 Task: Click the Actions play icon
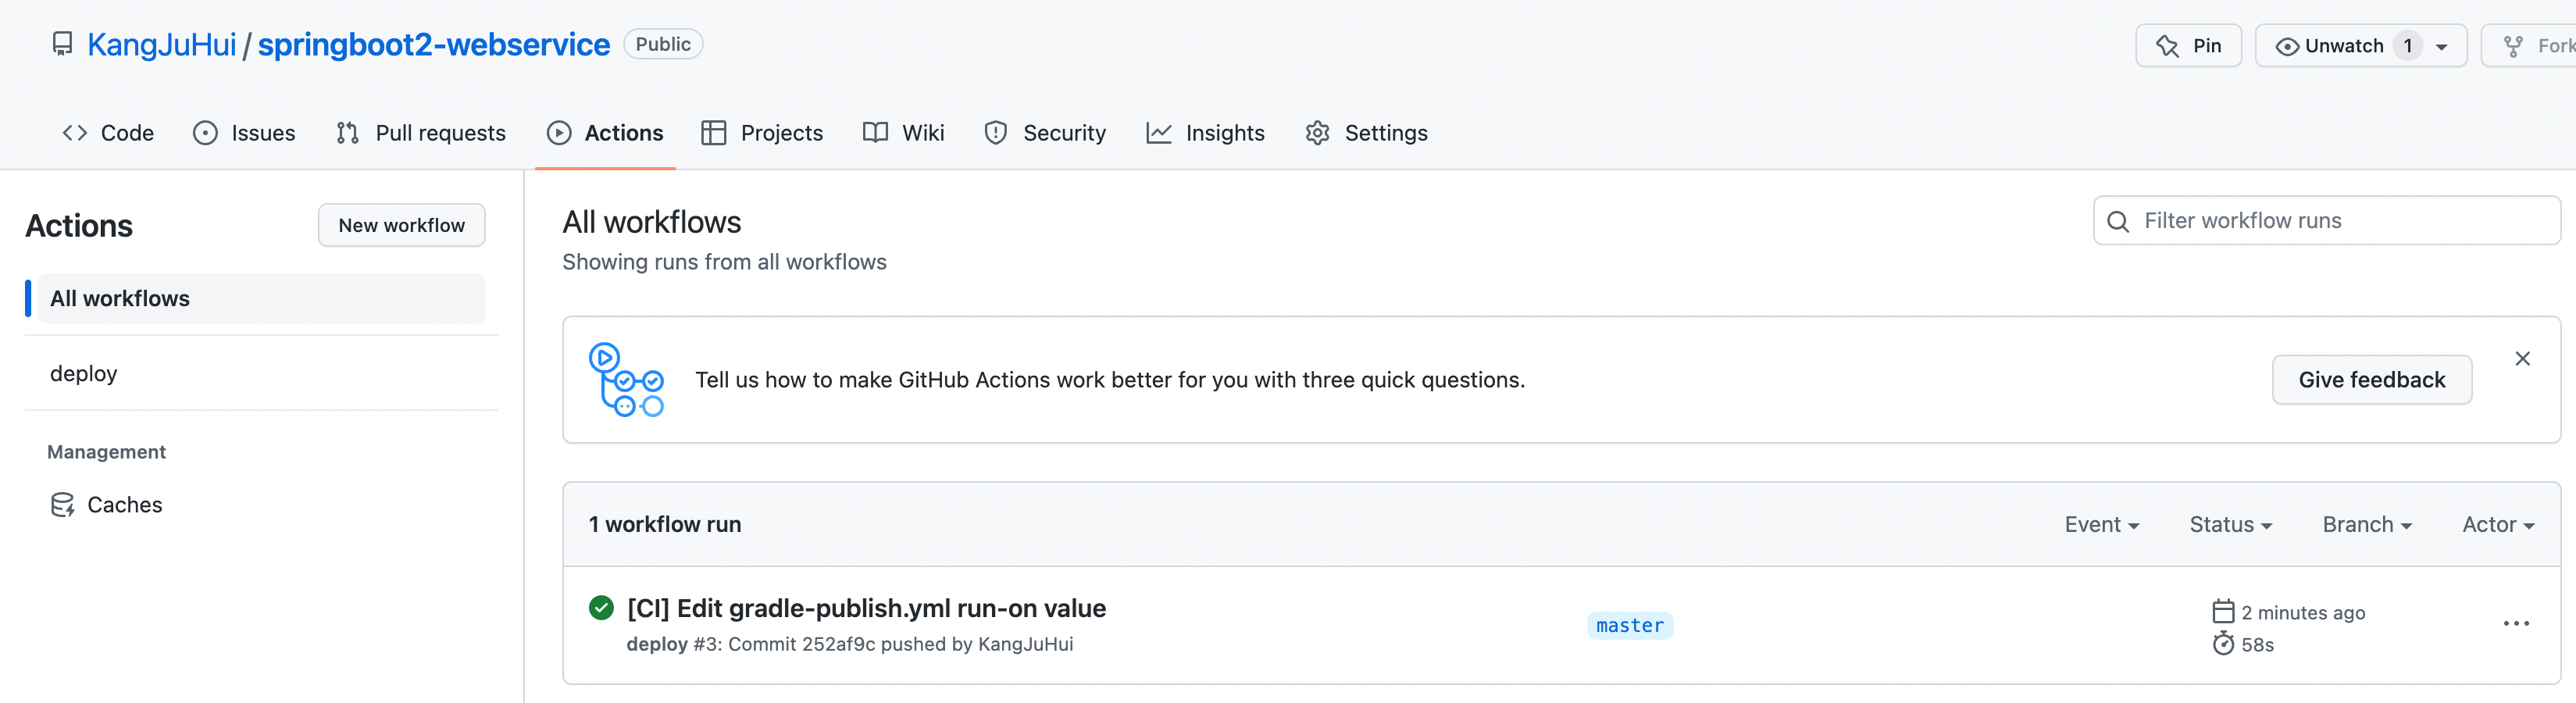click(559, 133)
